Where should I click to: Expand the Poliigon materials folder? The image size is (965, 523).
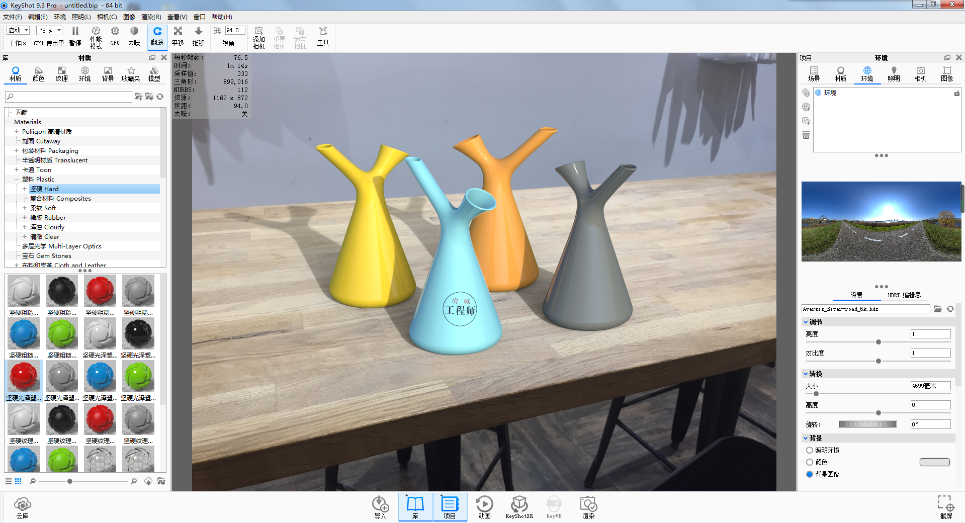[17, 131]
